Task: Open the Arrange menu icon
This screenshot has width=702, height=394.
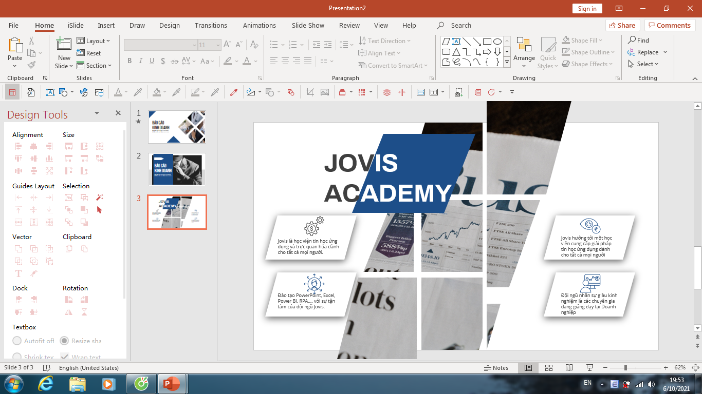Action: pyautogui.click(x=524, y=45)
